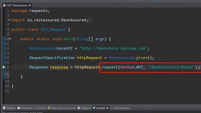Close the Console view tab
Viewport: 201px width, 113px height.
pos(107,108)
